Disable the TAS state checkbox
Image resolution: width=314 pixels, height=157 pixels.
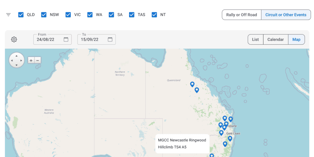(132, 15)
